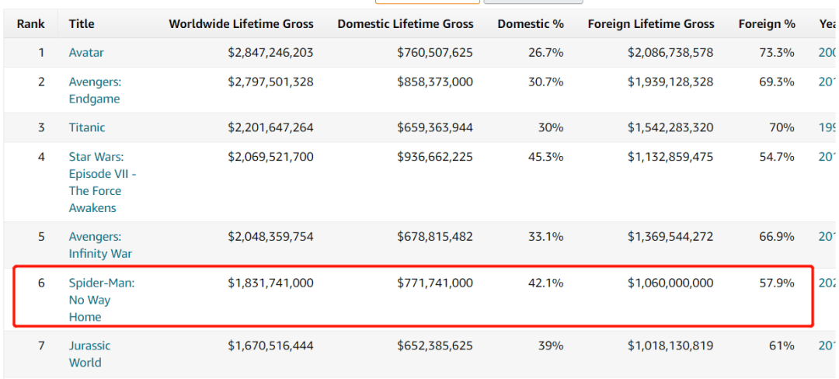
Task: Select Titanic's 30% domestic percentage
Action: [551, 127]
